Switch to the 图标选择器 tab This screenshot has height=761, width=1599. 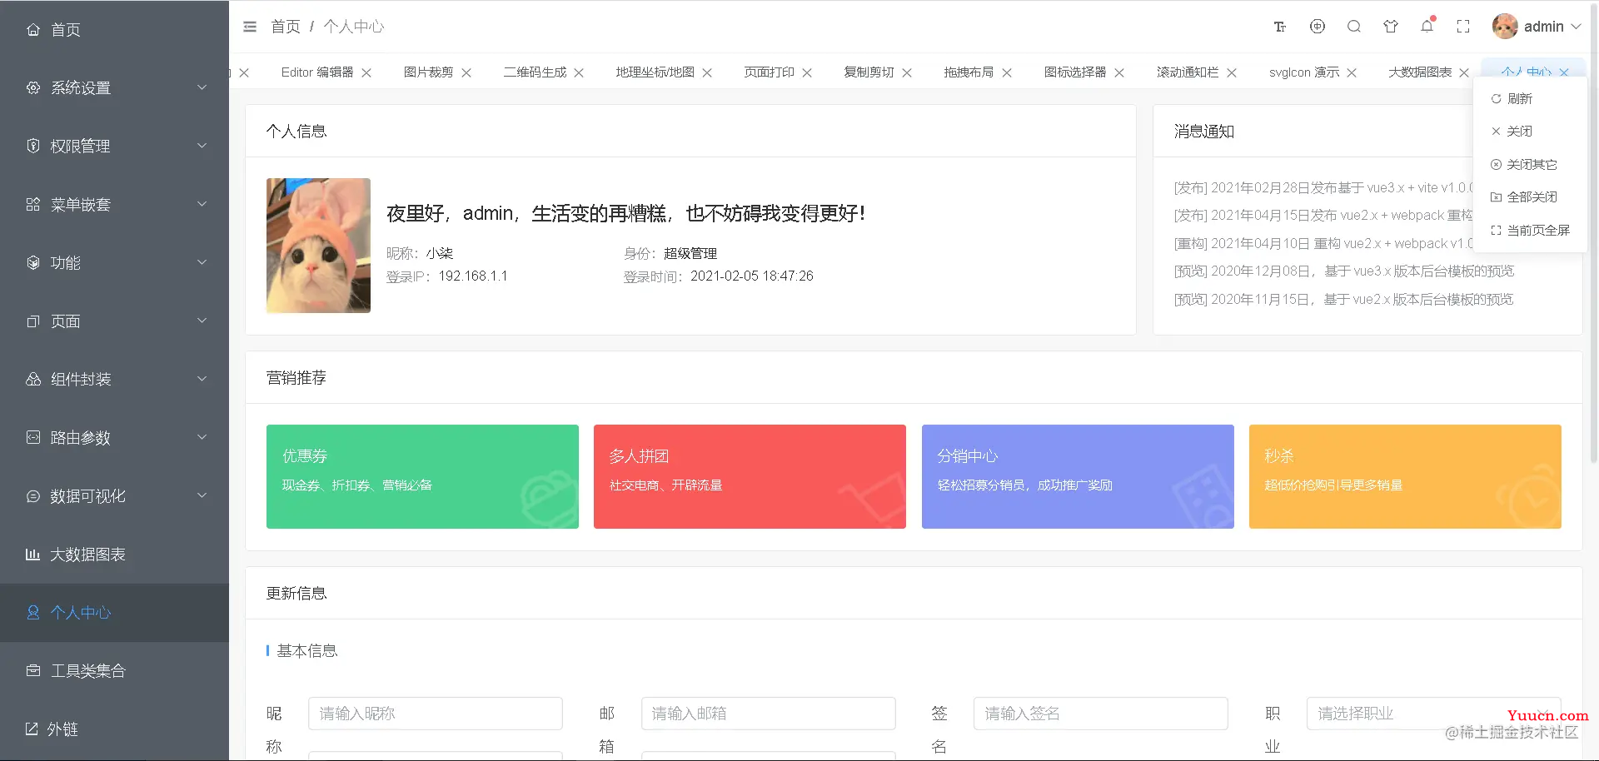(1075, 72)
